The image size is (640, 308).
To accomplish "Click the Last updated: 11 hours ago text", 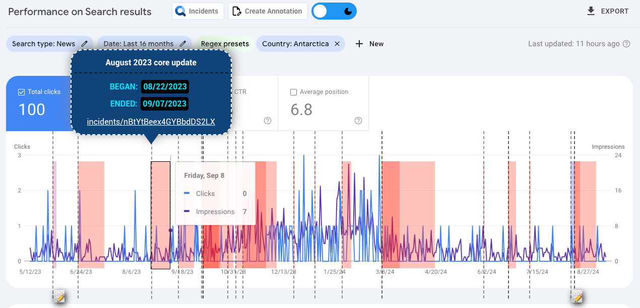I will pos(574,44).
